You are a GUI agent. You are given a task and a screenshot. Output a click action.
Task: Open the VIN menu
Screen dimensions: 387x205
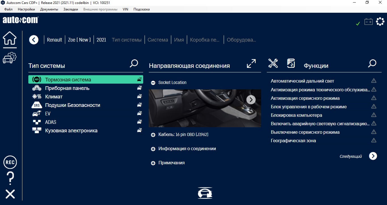pyautogui.click(x=125, y=9)
